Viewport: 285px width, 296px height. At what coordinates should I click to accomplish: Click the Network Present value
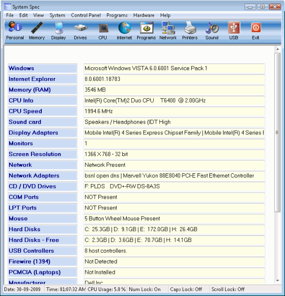click(174, 165)
